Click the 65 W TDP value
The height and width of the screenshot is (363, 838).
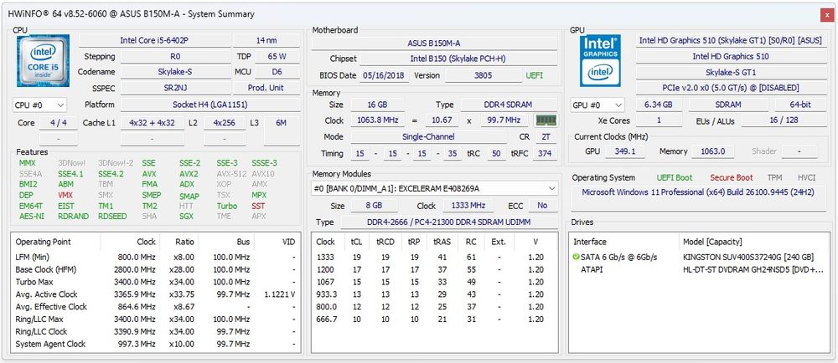pyautogui.click(x=277, y=56)
